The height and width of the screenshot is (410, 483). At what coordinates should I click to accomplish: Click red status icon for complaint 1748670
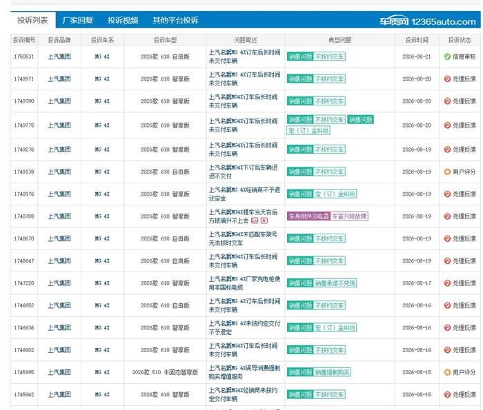pyautogui.click(x=447, y=238)
